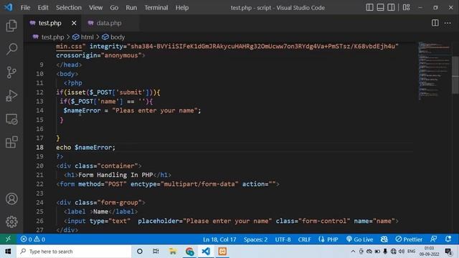Open Windows Action Center notifications

click(449, 252)
